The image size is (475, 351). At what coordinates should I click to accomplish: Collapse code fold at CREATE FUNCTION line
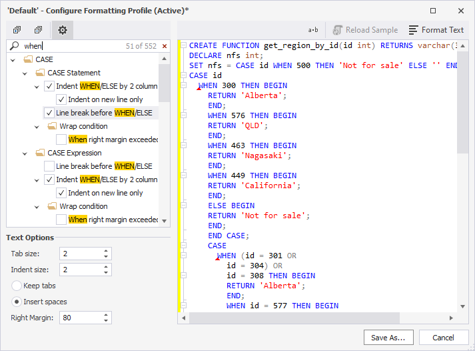tap(183, 45)
